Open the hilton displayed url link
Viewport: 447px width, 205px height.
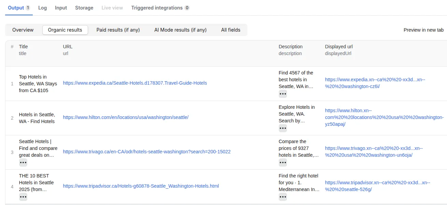[x=384, y=117]
